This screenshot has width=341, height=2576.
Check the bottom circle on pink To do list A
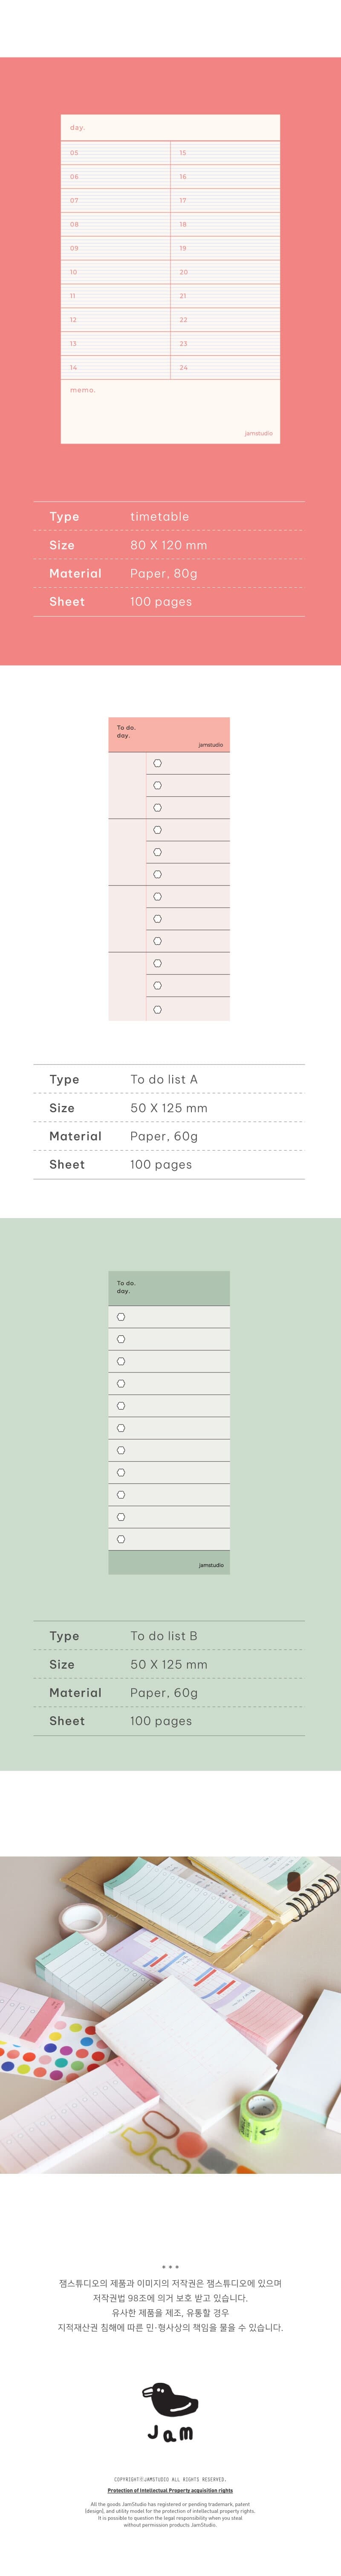click(x=157, y=1009)
